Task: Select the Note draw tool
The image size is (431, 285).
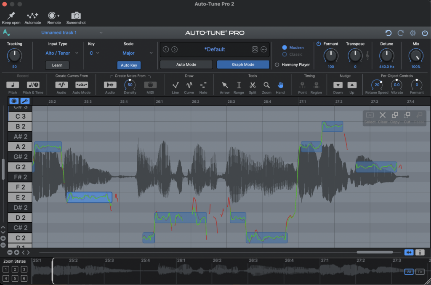Action: pos(203,85)
